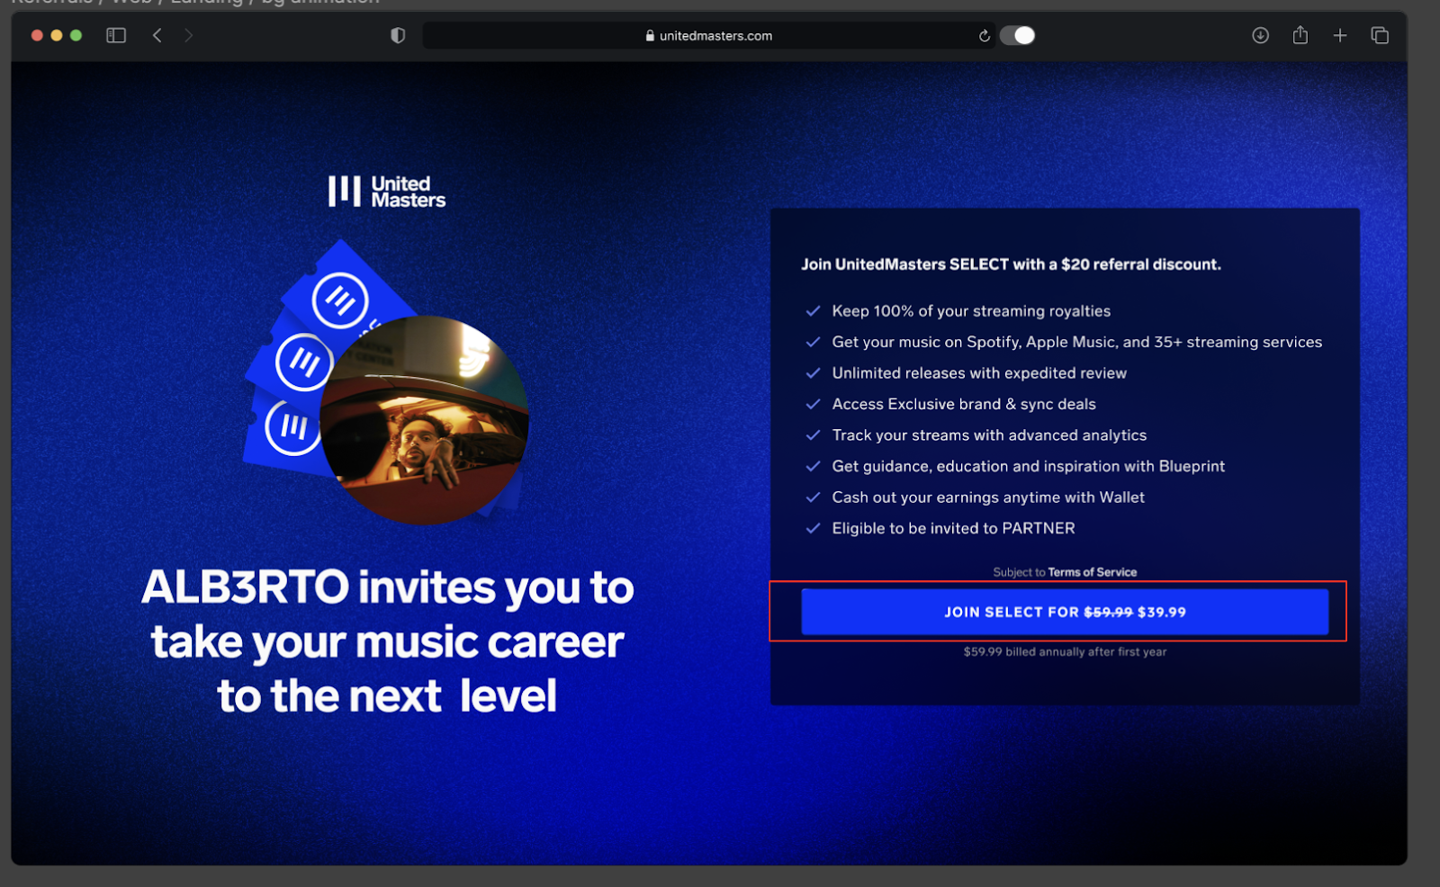
Task: Click checkmark beside Eligible for PARTNER
Action: pos(813,528)
